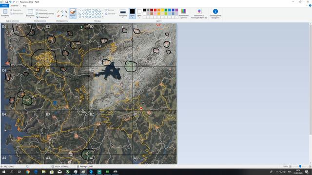This screenshot has width=312, height=175.
Task: Switch to the View ribbon tab
Action: (24, 5)
